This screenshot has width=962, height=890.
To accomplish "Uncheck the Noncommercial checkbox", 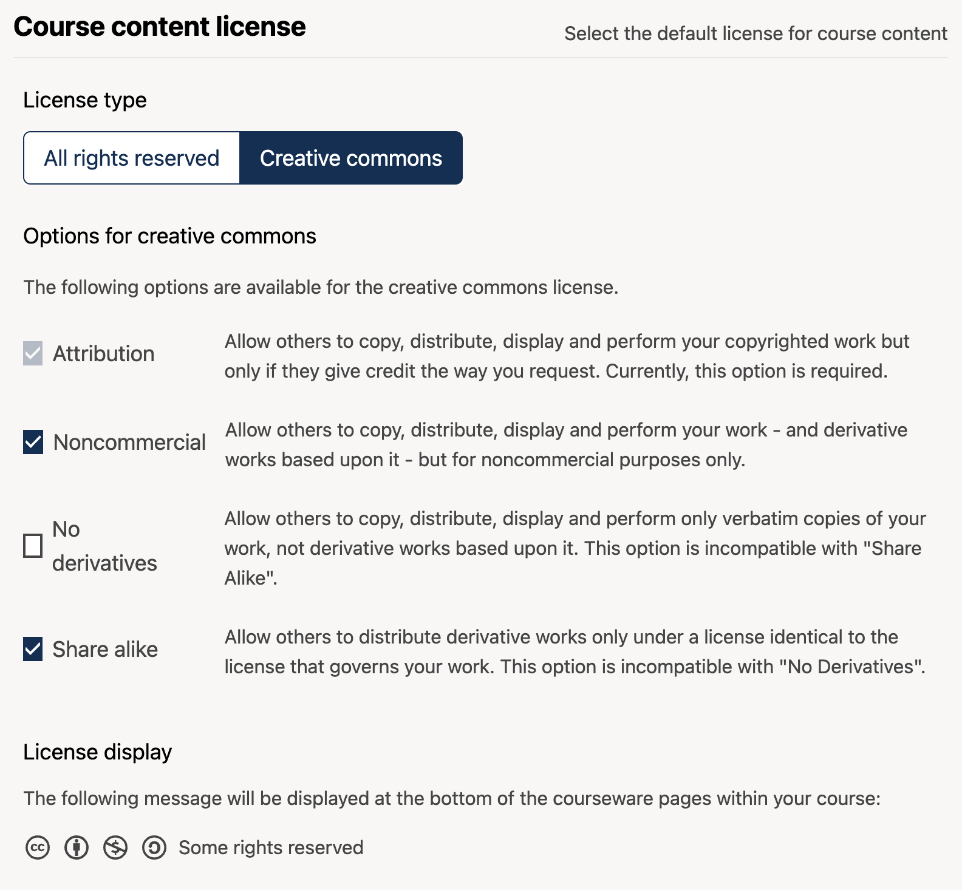I will 33,443.
